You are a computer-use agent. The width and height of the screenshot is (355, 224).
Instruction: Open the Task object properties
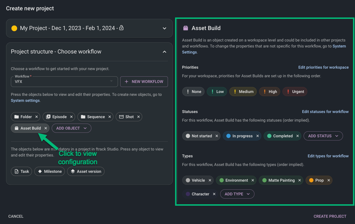[x=22, y=171]
